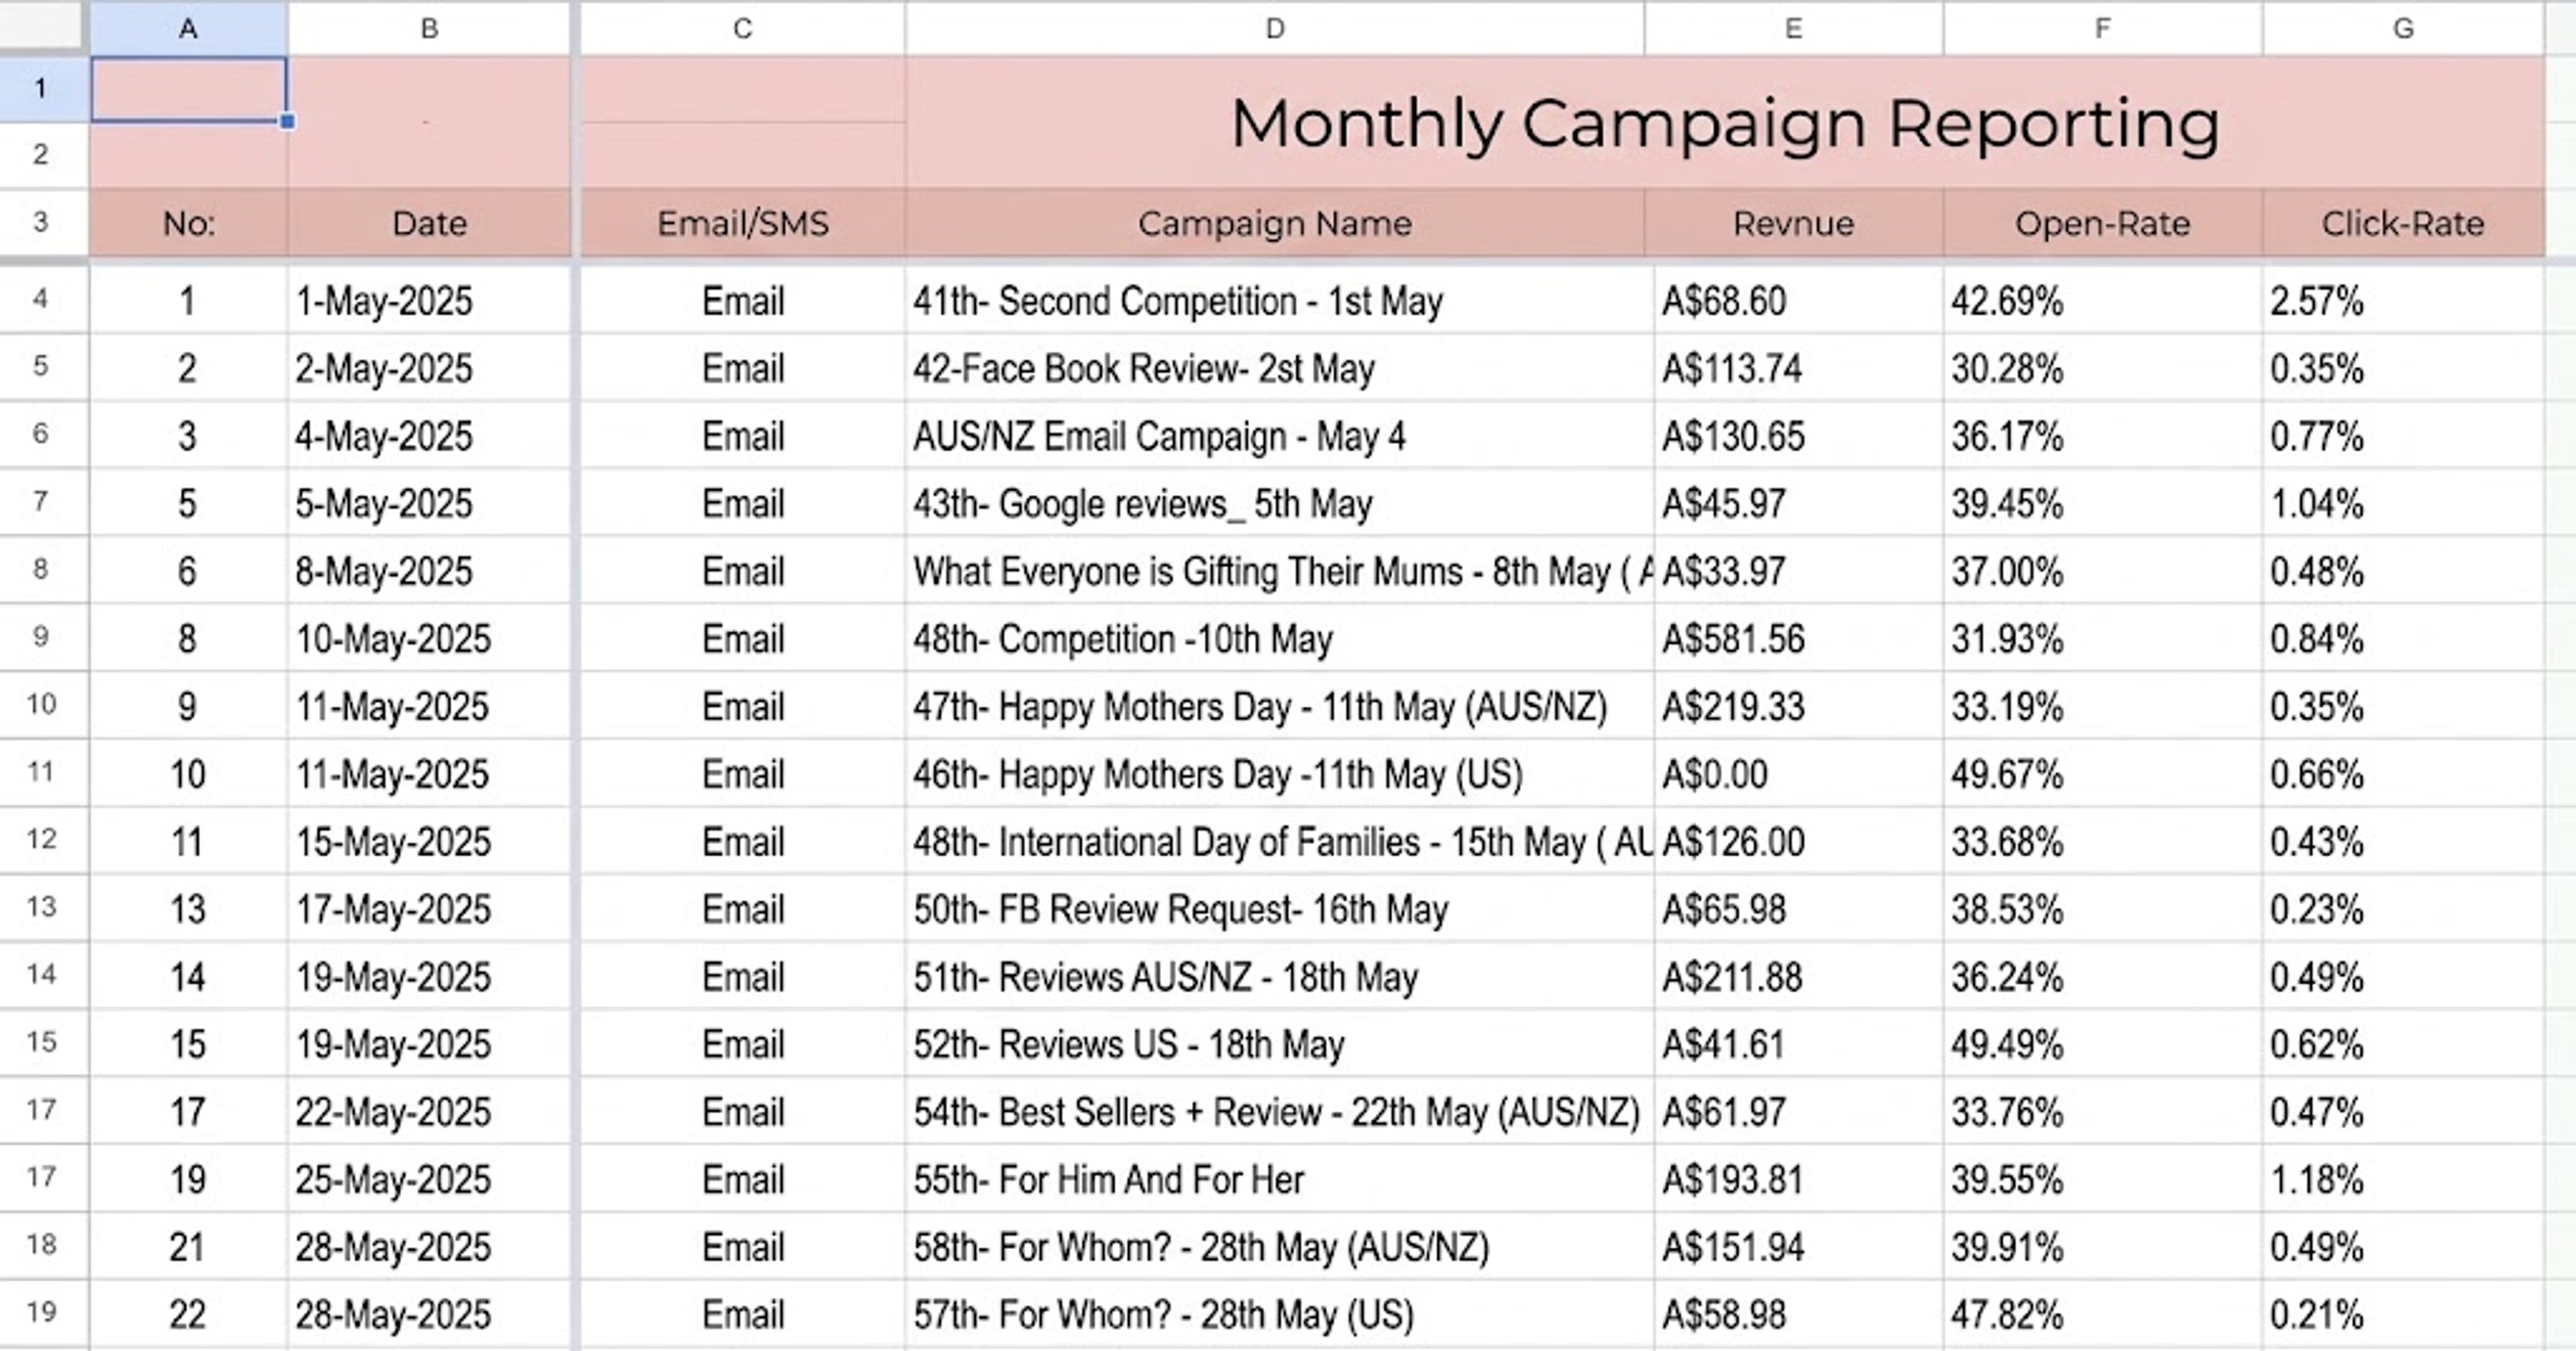Select column F header

2102,28
